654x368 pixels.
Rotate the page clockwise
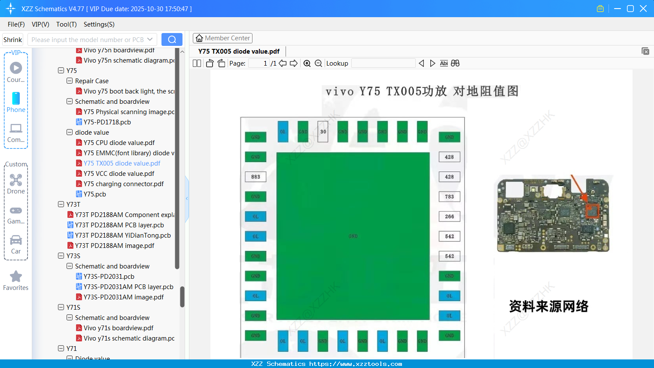tap(221, 63)
